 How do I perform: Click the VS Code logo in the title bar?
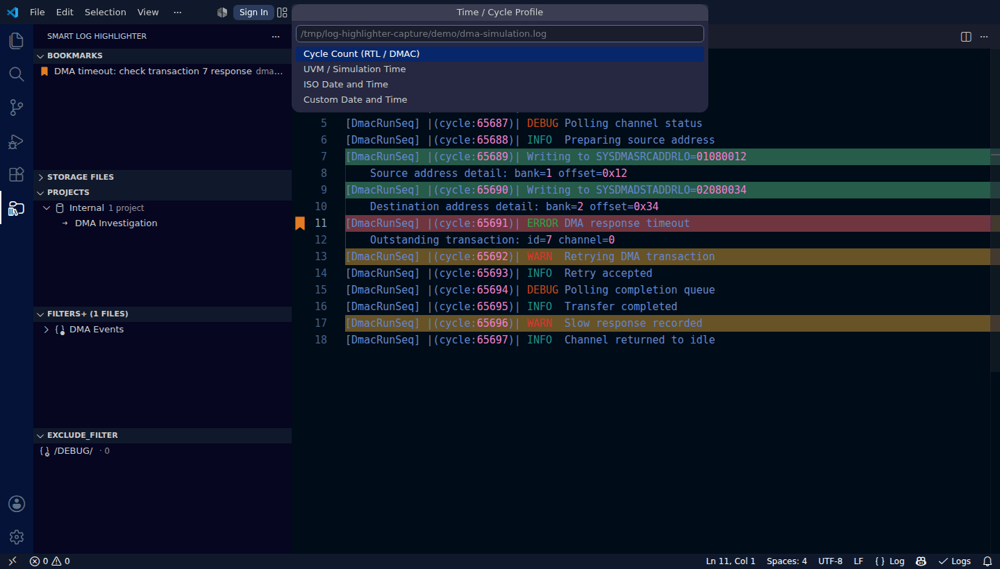(x=12, y=12)
